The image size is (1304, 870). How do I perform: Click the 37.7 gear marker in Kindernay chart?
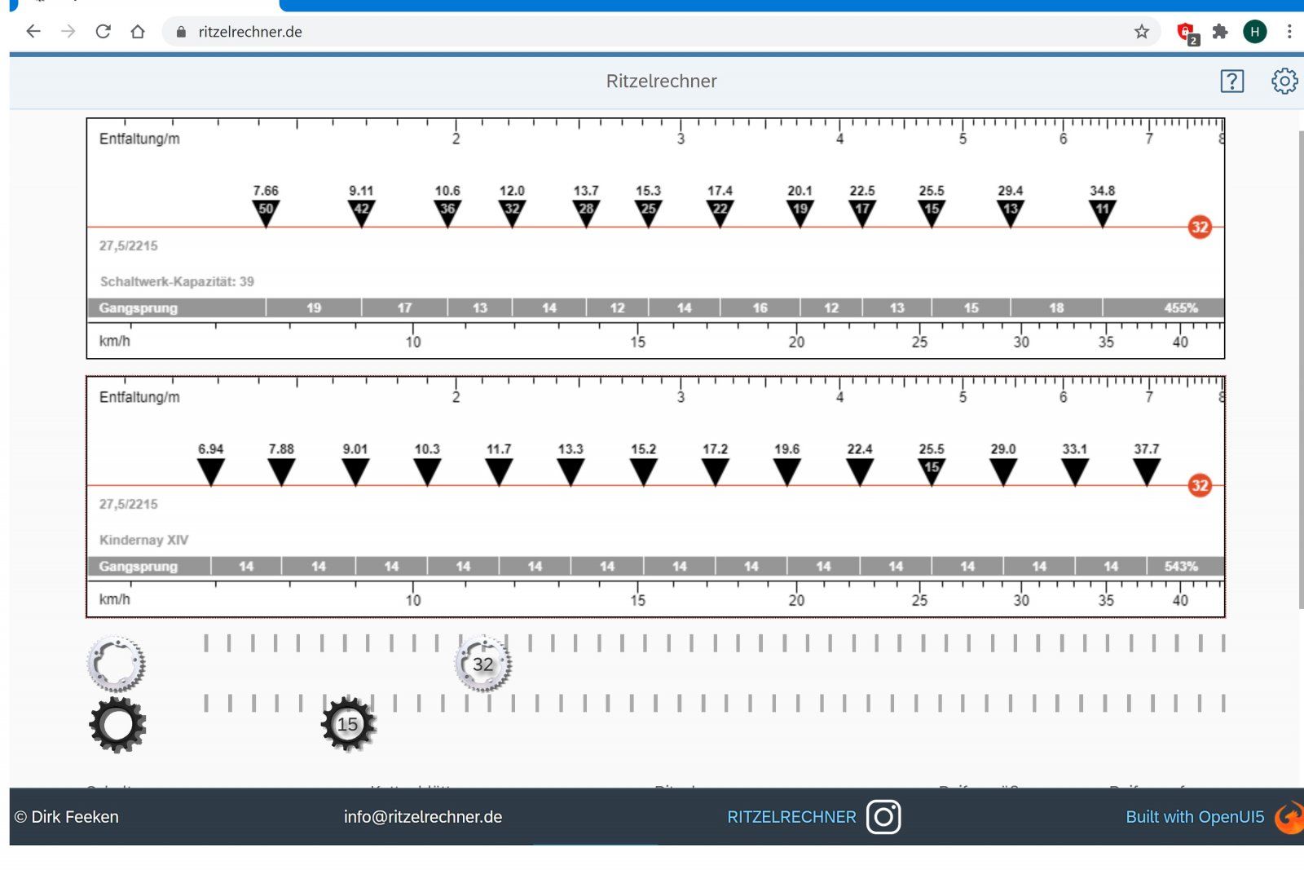point(1146,470)
